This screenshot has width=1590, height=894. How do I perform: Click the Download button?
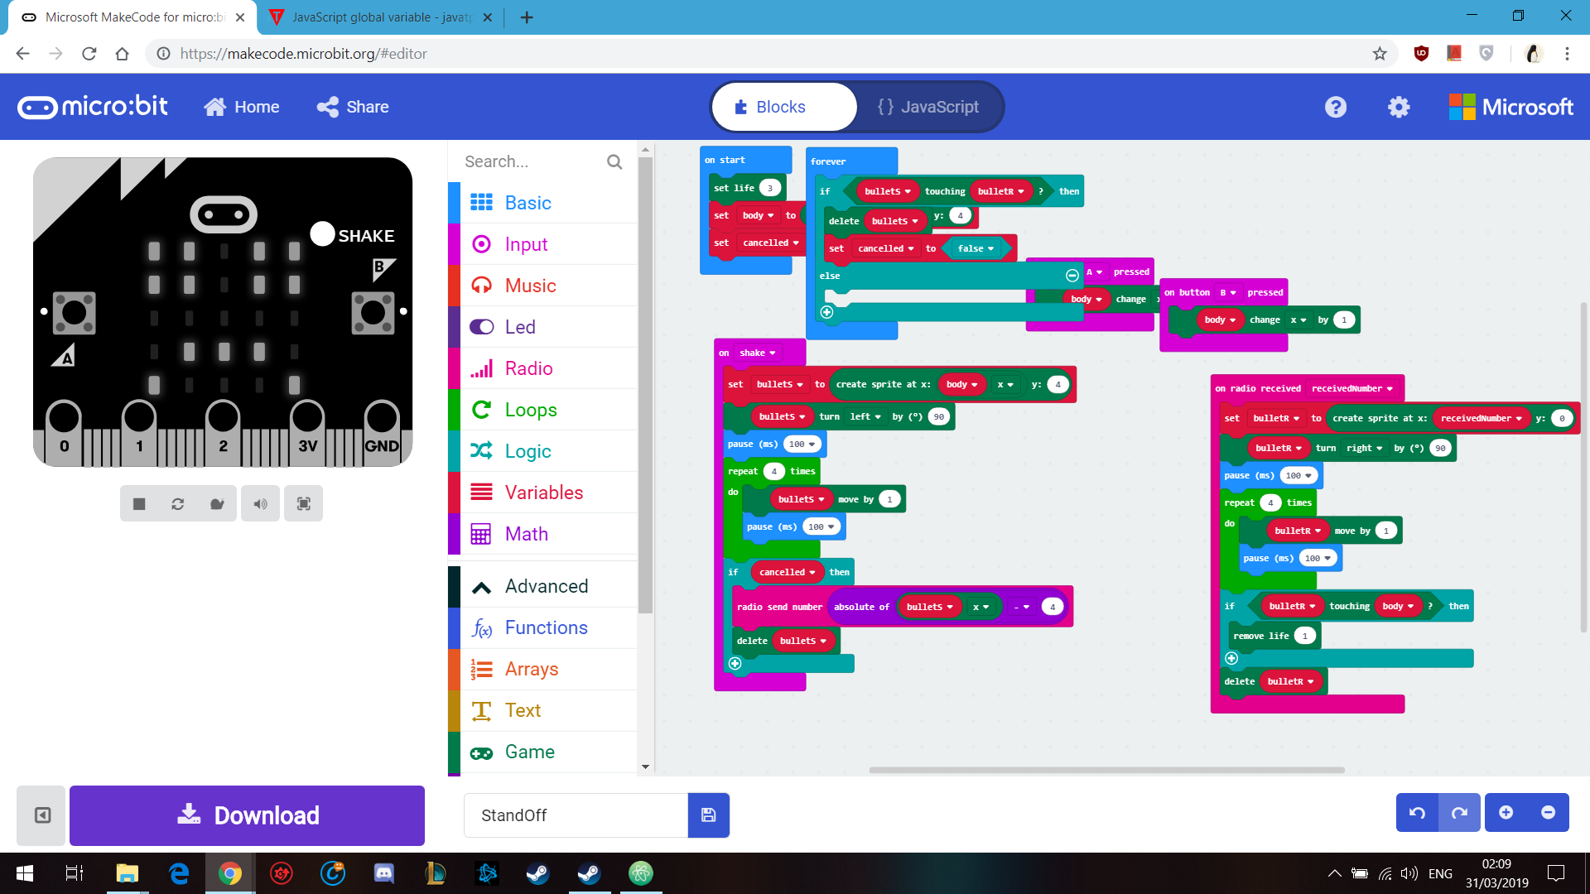tap(247, 815)
